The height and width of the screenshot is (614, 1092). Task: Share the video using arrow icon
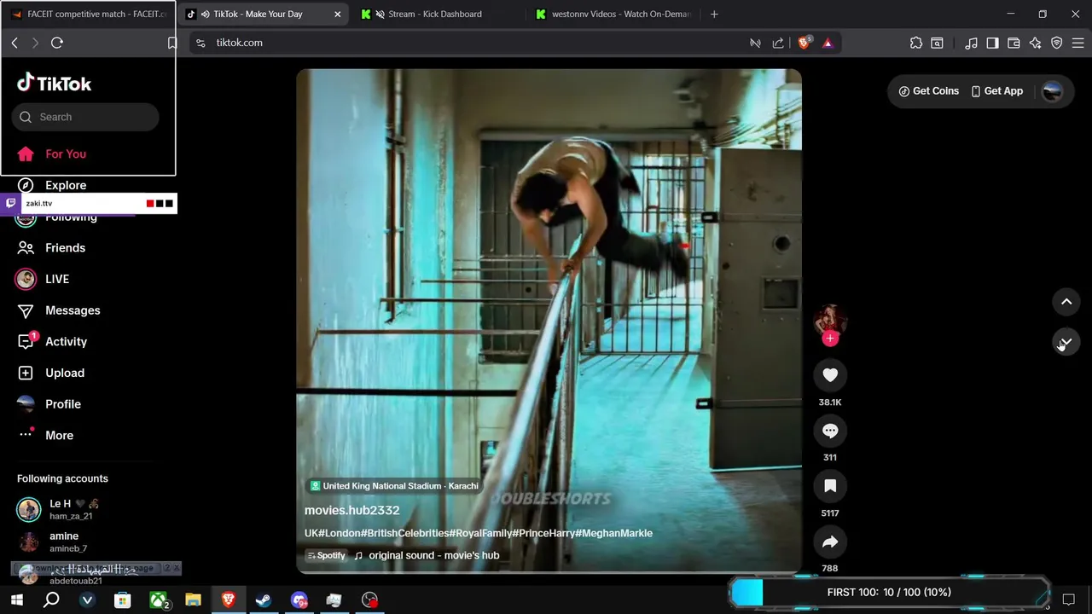point(830,542)
